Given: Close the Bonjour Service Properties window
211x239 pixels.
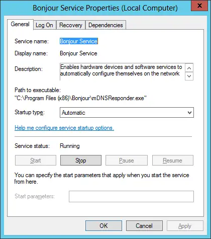Looking at the screenshot, I should pos(199,6).
